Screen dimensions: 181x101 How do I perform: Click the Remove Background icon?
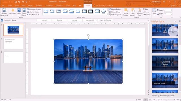(x=4, y=12)
